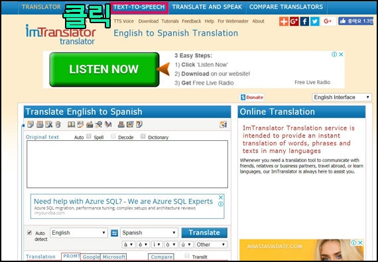
Task: Uncheck the Auto detect checkbox
Action: click(x=29, y=233)
